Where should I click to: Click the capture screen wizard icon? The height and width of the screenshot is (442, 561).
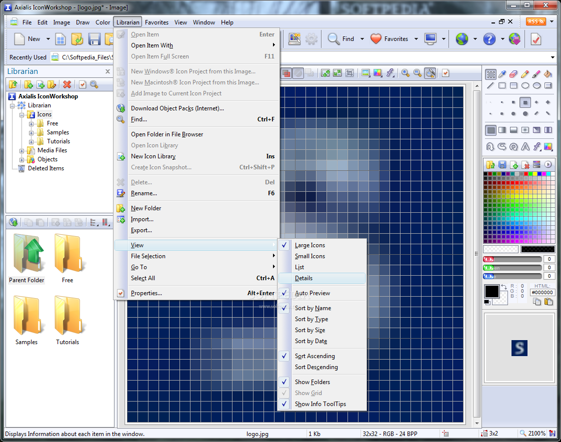[x=294, y=39]
